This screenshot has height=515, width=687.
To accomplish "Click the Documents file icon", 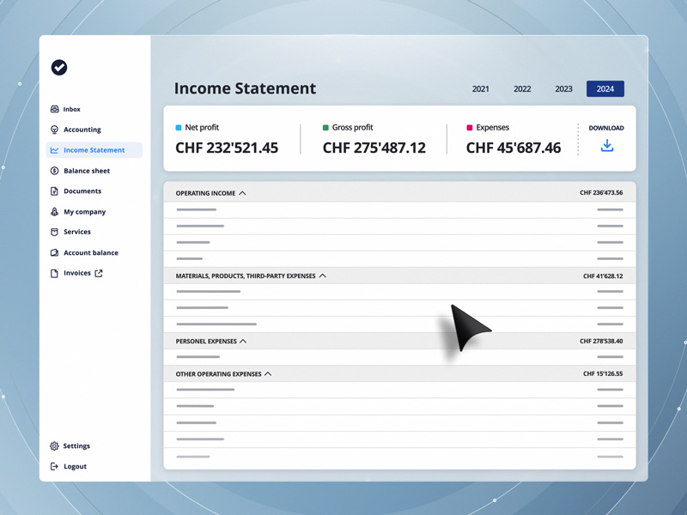I will pyautogui.click(x=54, y=191).
